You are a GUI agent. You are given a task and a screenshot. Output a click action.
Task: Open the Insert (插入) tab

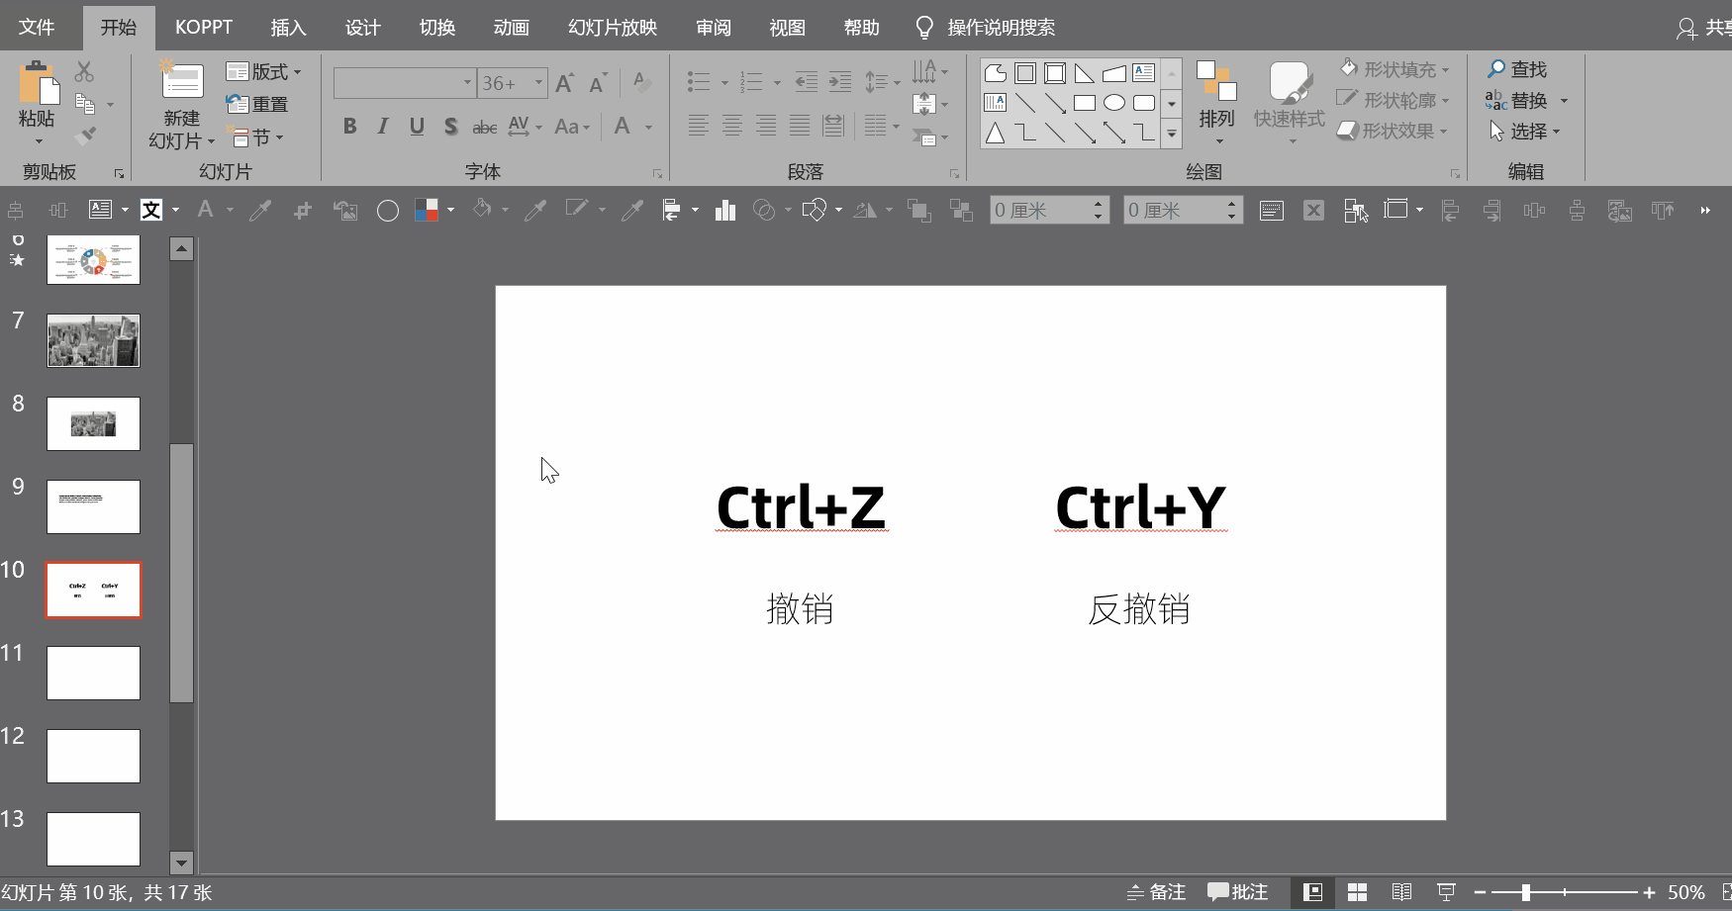[x=288, y=27]
